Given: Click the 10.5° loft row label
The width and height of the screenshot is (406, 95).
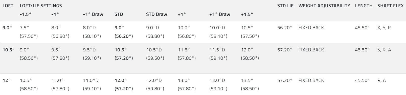Looking at the screenshot, I should 9,50.
